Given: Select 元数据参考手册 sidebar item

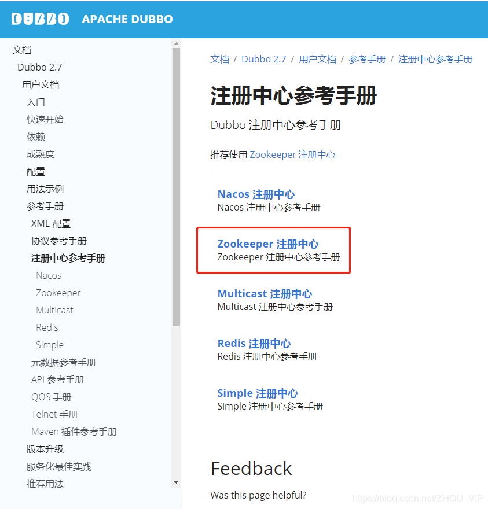Looking at the screenshot, I should pos(64,362).
